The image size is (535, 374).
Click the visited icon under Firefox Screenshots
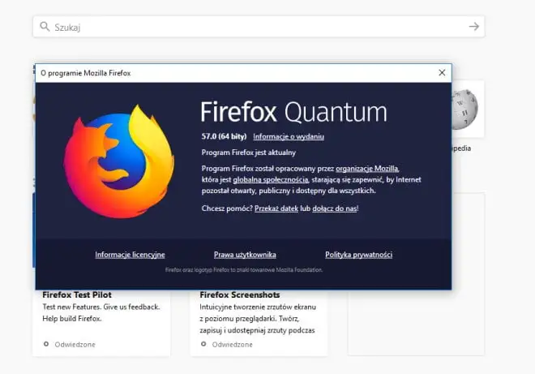203,344
